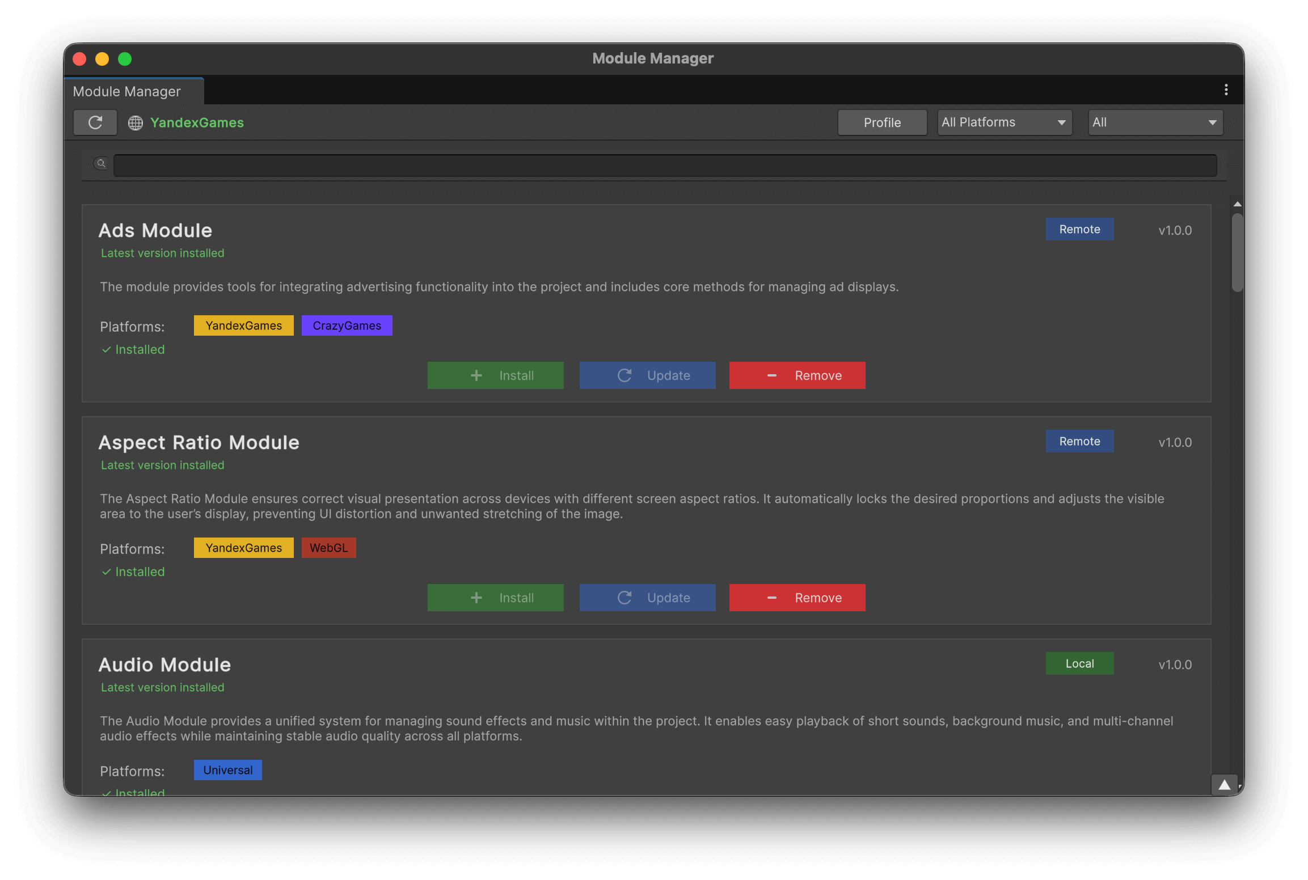The image size is (1308, 880).
Task: Install the Ads Module
Action: 495,375
